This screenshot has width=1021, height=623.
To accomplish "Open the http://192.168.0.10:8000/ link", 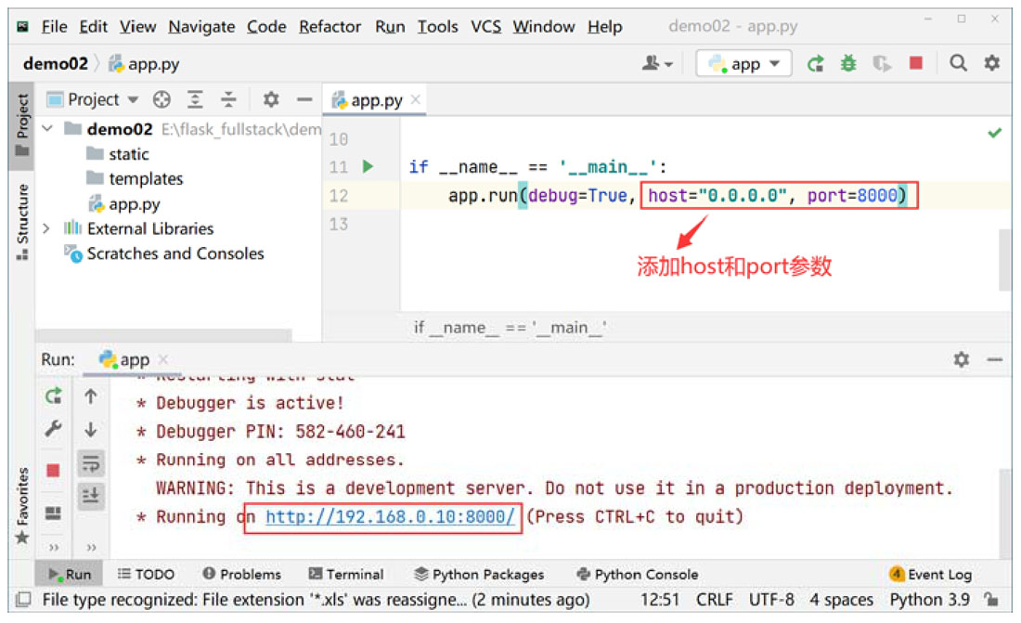I will [x=390, y=517].
